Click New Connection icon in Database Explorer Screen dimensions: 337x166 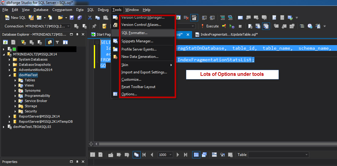tap(24, 42)
